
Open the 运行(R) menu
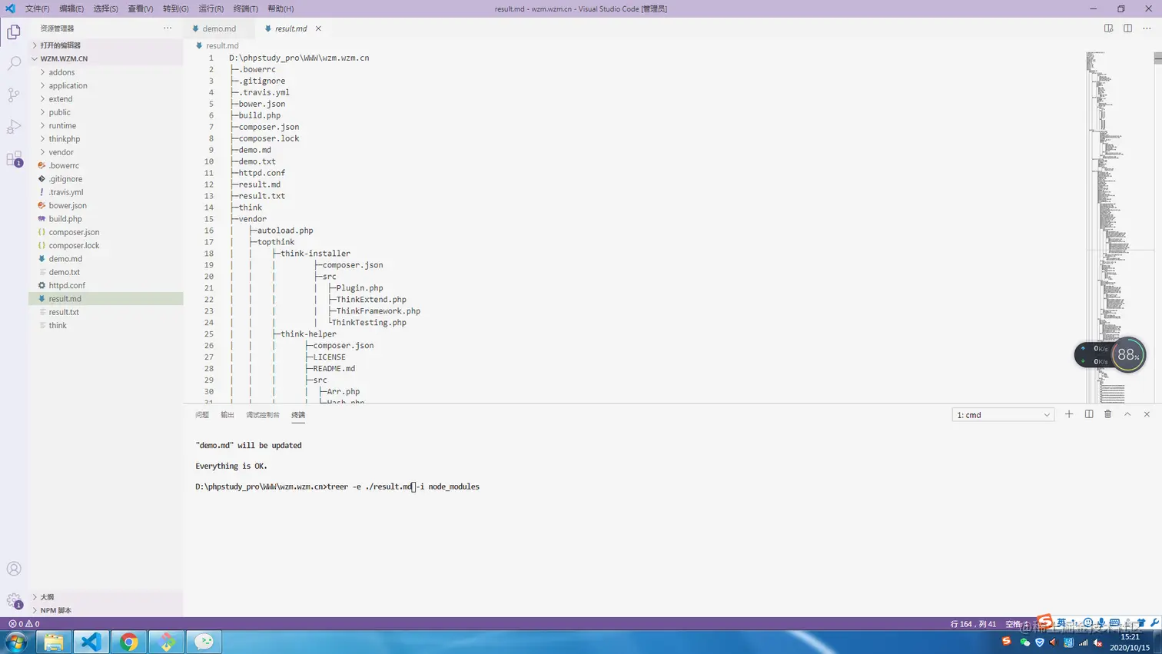coord(211,8)
